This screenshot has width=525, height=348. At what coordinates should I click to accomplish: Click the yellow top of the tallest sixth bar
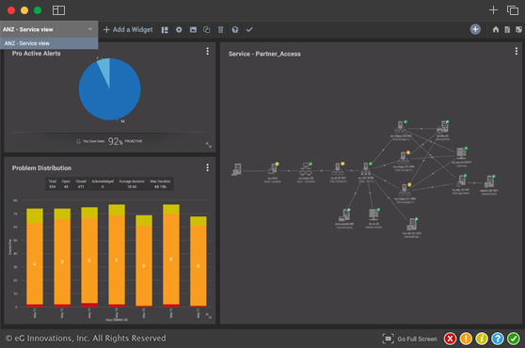coord(171,210)
